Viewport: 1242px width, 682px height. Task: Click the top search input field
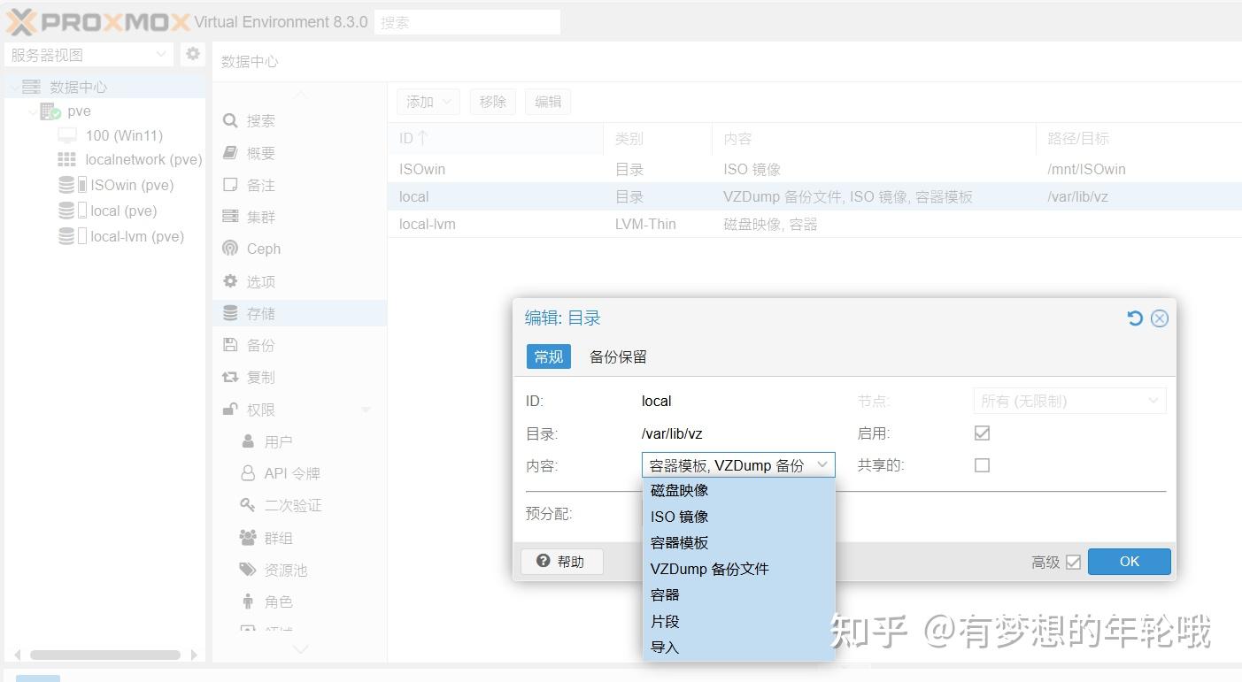pos(467,22)
